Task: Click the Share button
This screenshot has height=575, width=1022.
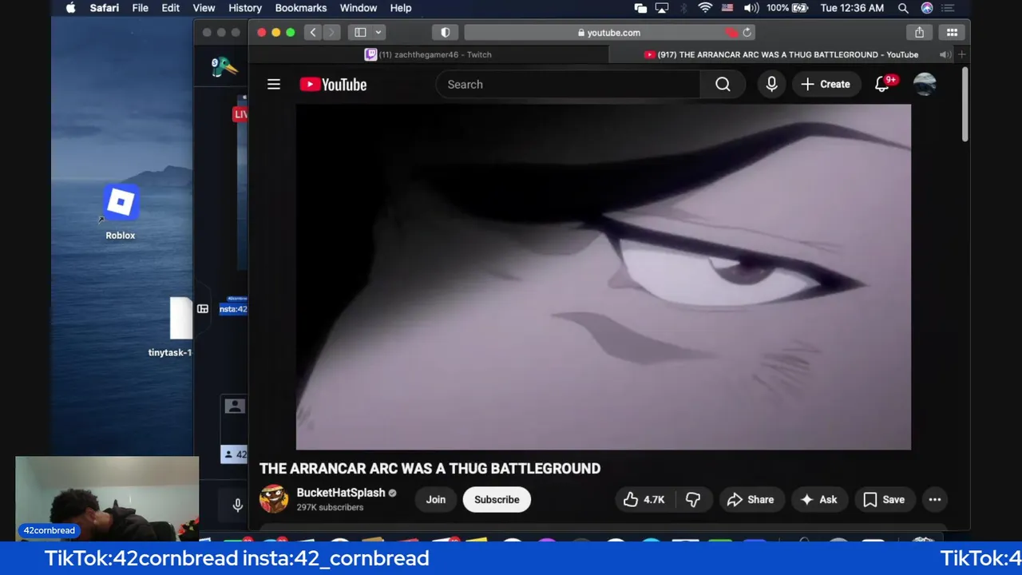Action: (x=751, y=499)
